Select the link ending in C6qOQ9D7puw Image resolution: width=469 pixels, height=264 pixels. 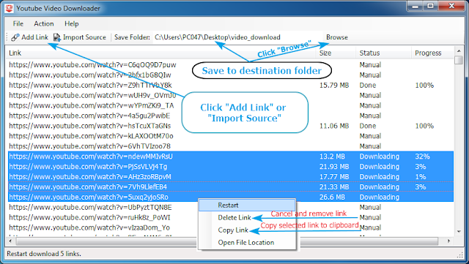92,65
